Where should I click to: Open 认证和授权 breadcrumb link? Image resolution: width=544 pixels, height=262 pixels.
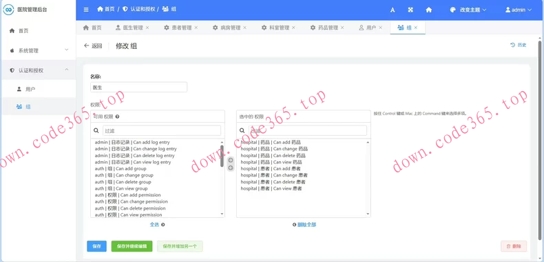tap(139, 9)
